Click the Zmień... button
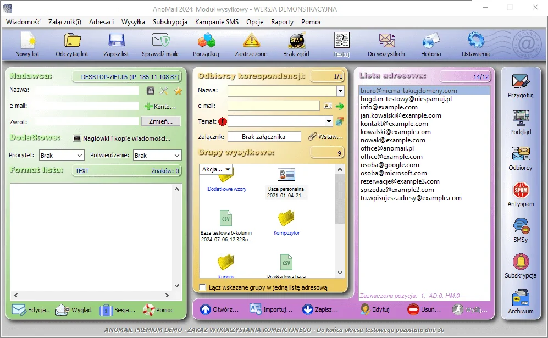The height and width of the screenshot is (338, 548). pos(160,121)
